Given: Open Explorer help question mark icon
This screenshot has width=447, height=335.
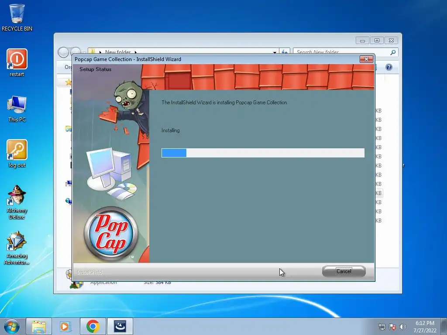Looking at the screenshot, I should pyautogui.click(x=389, y=67).
